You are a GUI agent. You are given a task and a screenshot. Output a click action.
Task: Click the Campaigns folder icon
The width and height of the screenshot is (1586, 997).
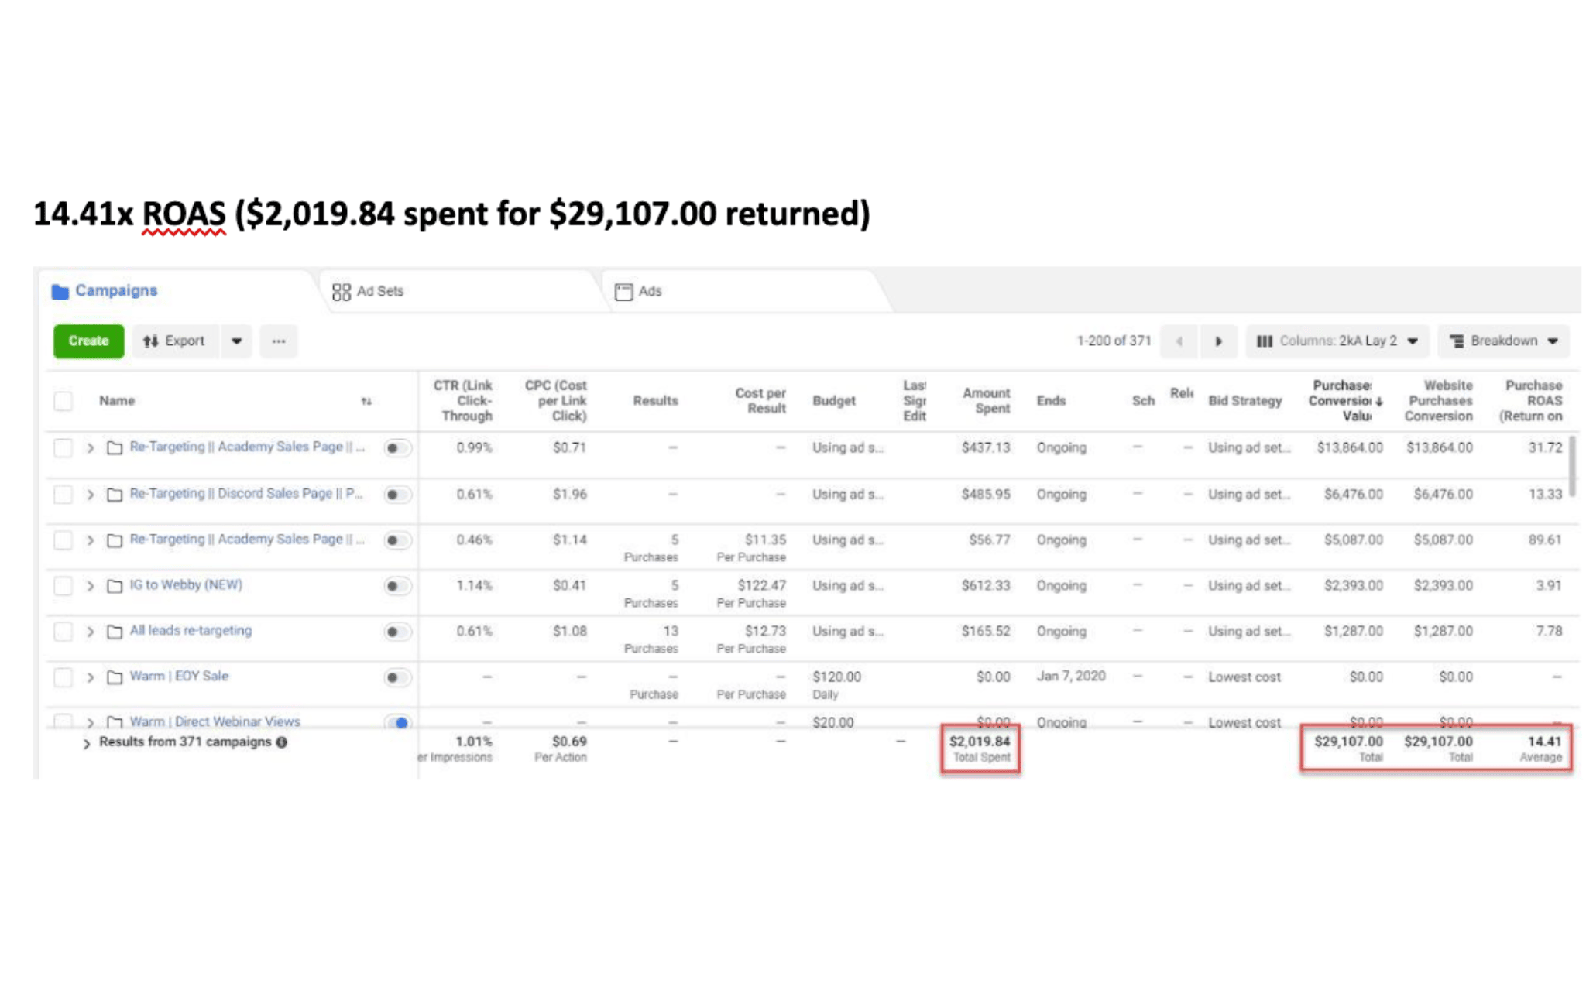(60, 292)
